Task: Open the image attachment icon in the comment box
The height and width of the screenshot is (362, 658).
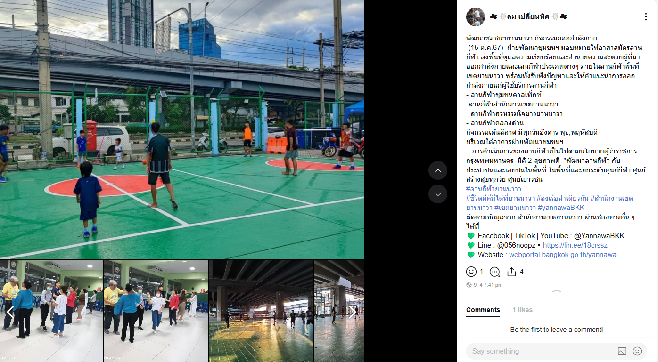Action: tap(622, 351)
